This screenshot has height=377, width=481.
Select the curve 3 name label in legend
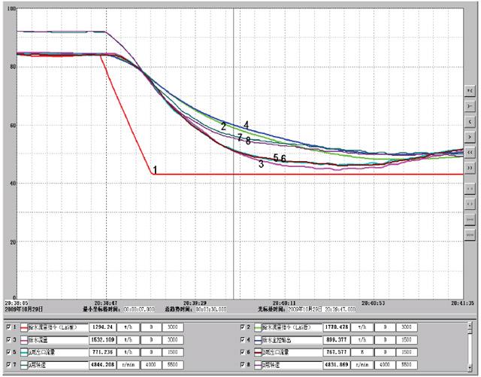pyautogui.click(x=53, y=339)
